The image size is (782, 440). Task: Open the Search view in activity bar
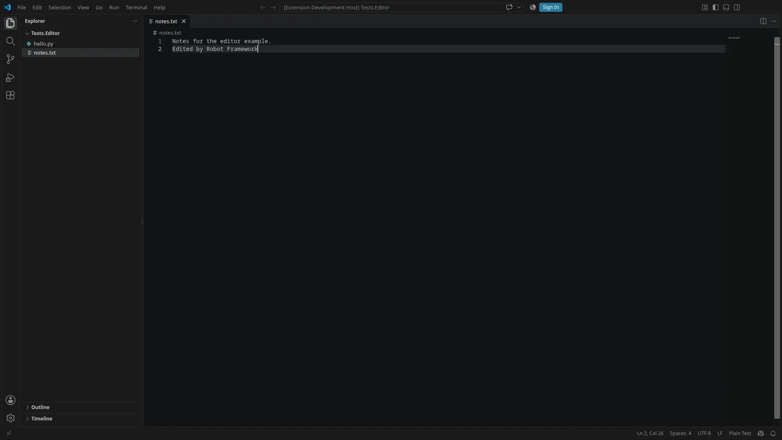11,41
